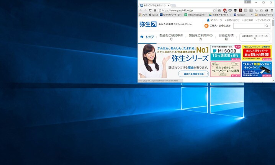Open the NHK radio bookmark
Image resolution: width=275 pixels, height=165 pixels.
click(x=171, y=15)
